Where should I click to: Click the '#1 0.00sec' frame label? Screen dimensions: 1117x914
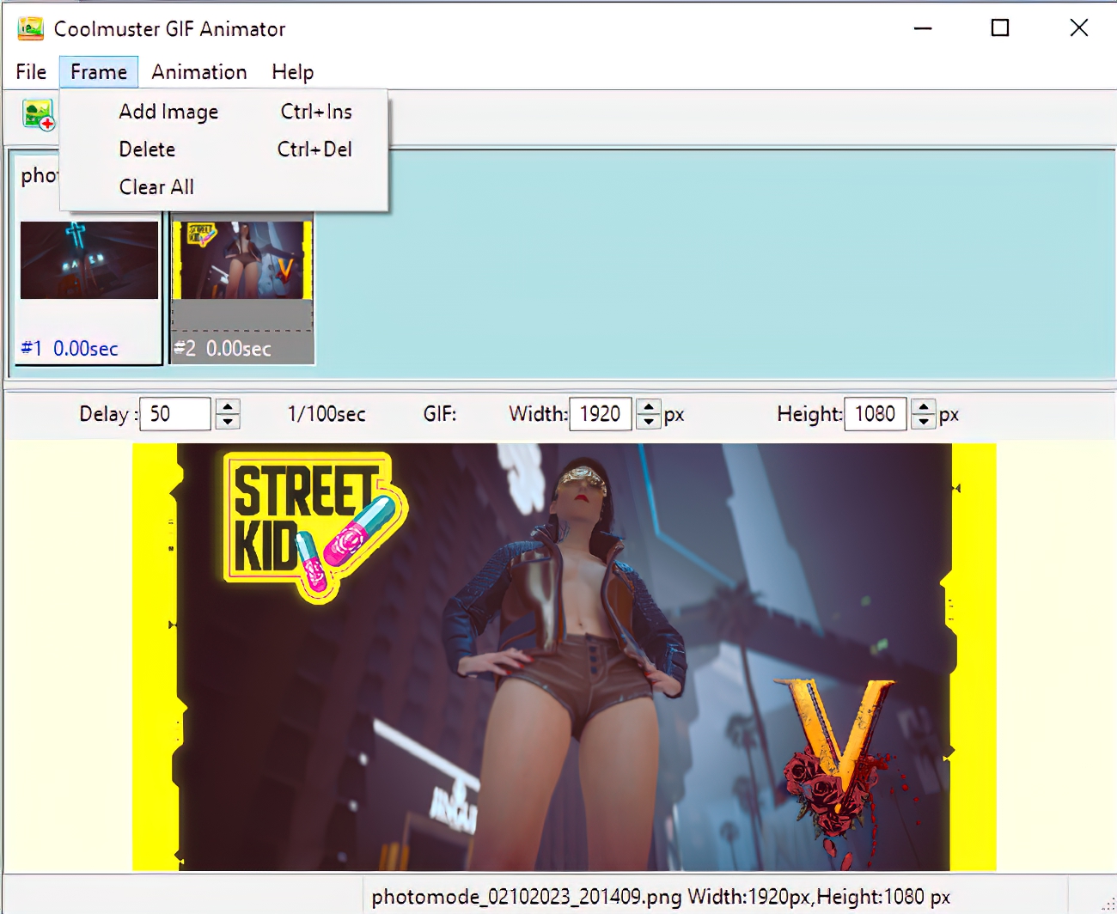point(70,349)
